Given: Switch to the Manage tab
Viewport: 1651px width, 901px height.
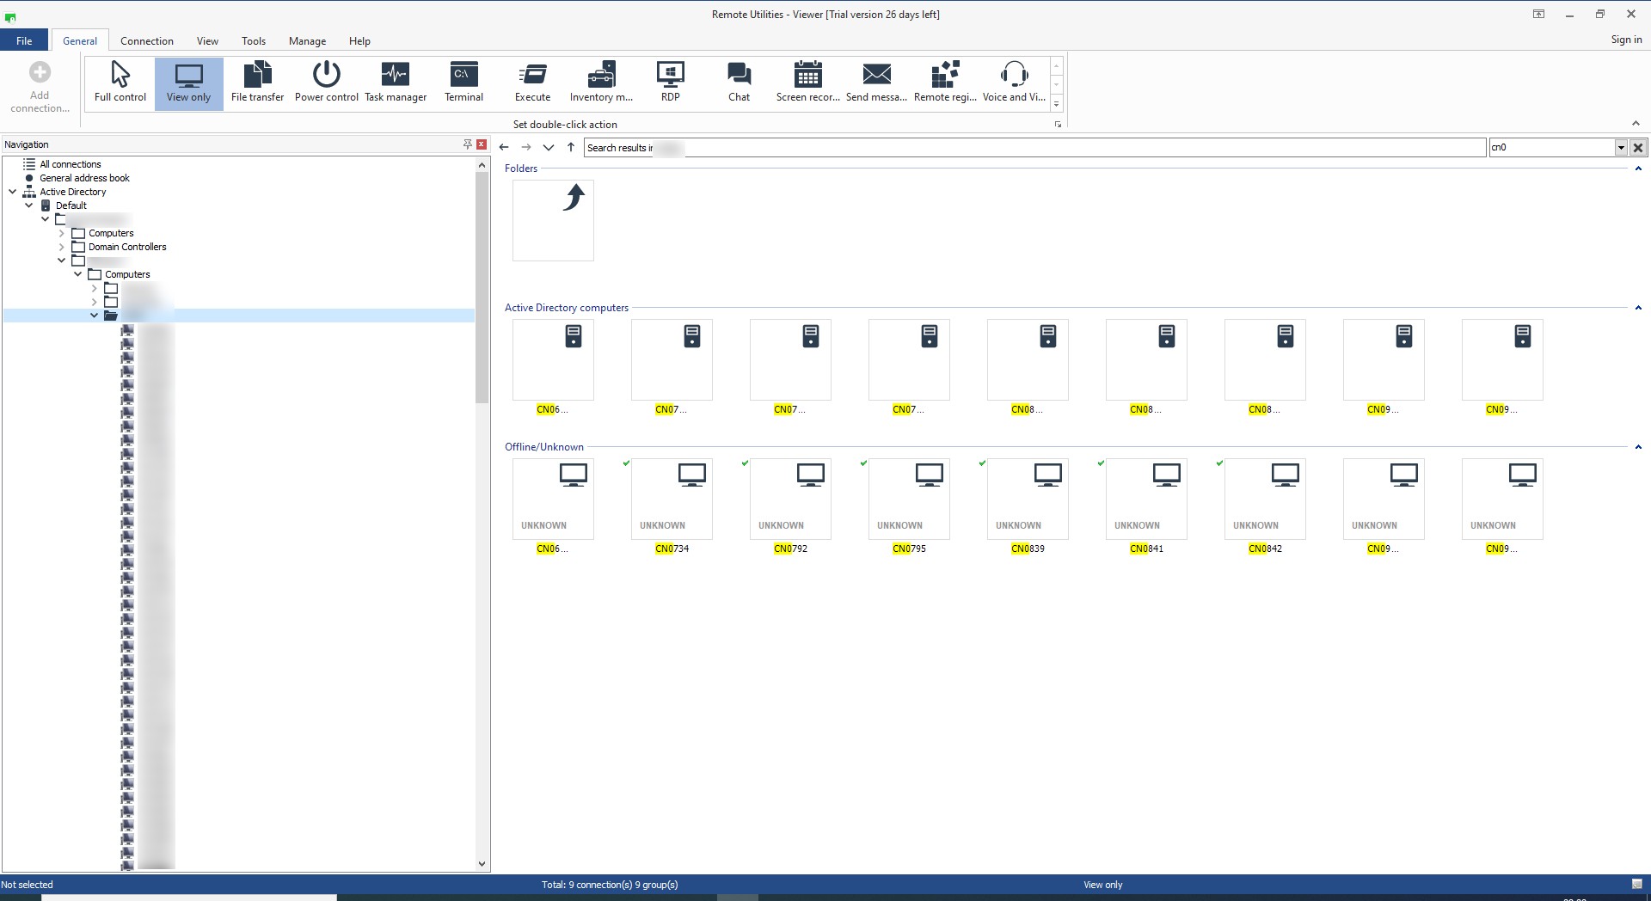Looking at the screenshot, I should coord(307,41).
